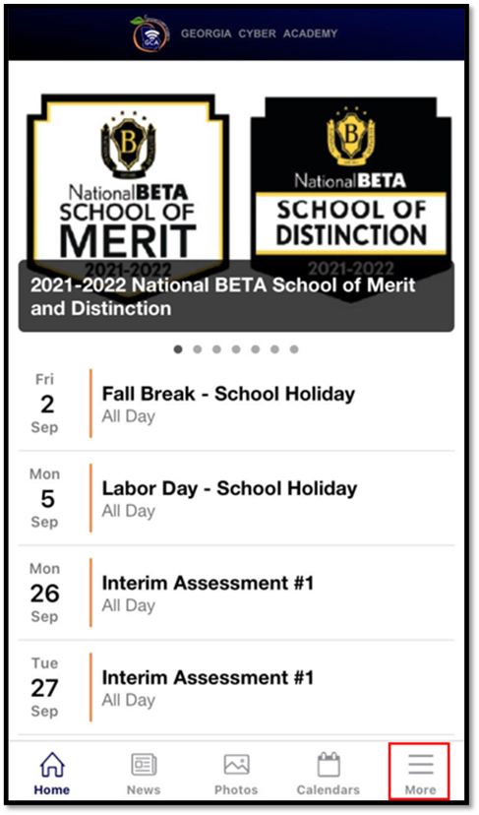Click the 2021-2022 National BETA caption banner

coord(236,296)
